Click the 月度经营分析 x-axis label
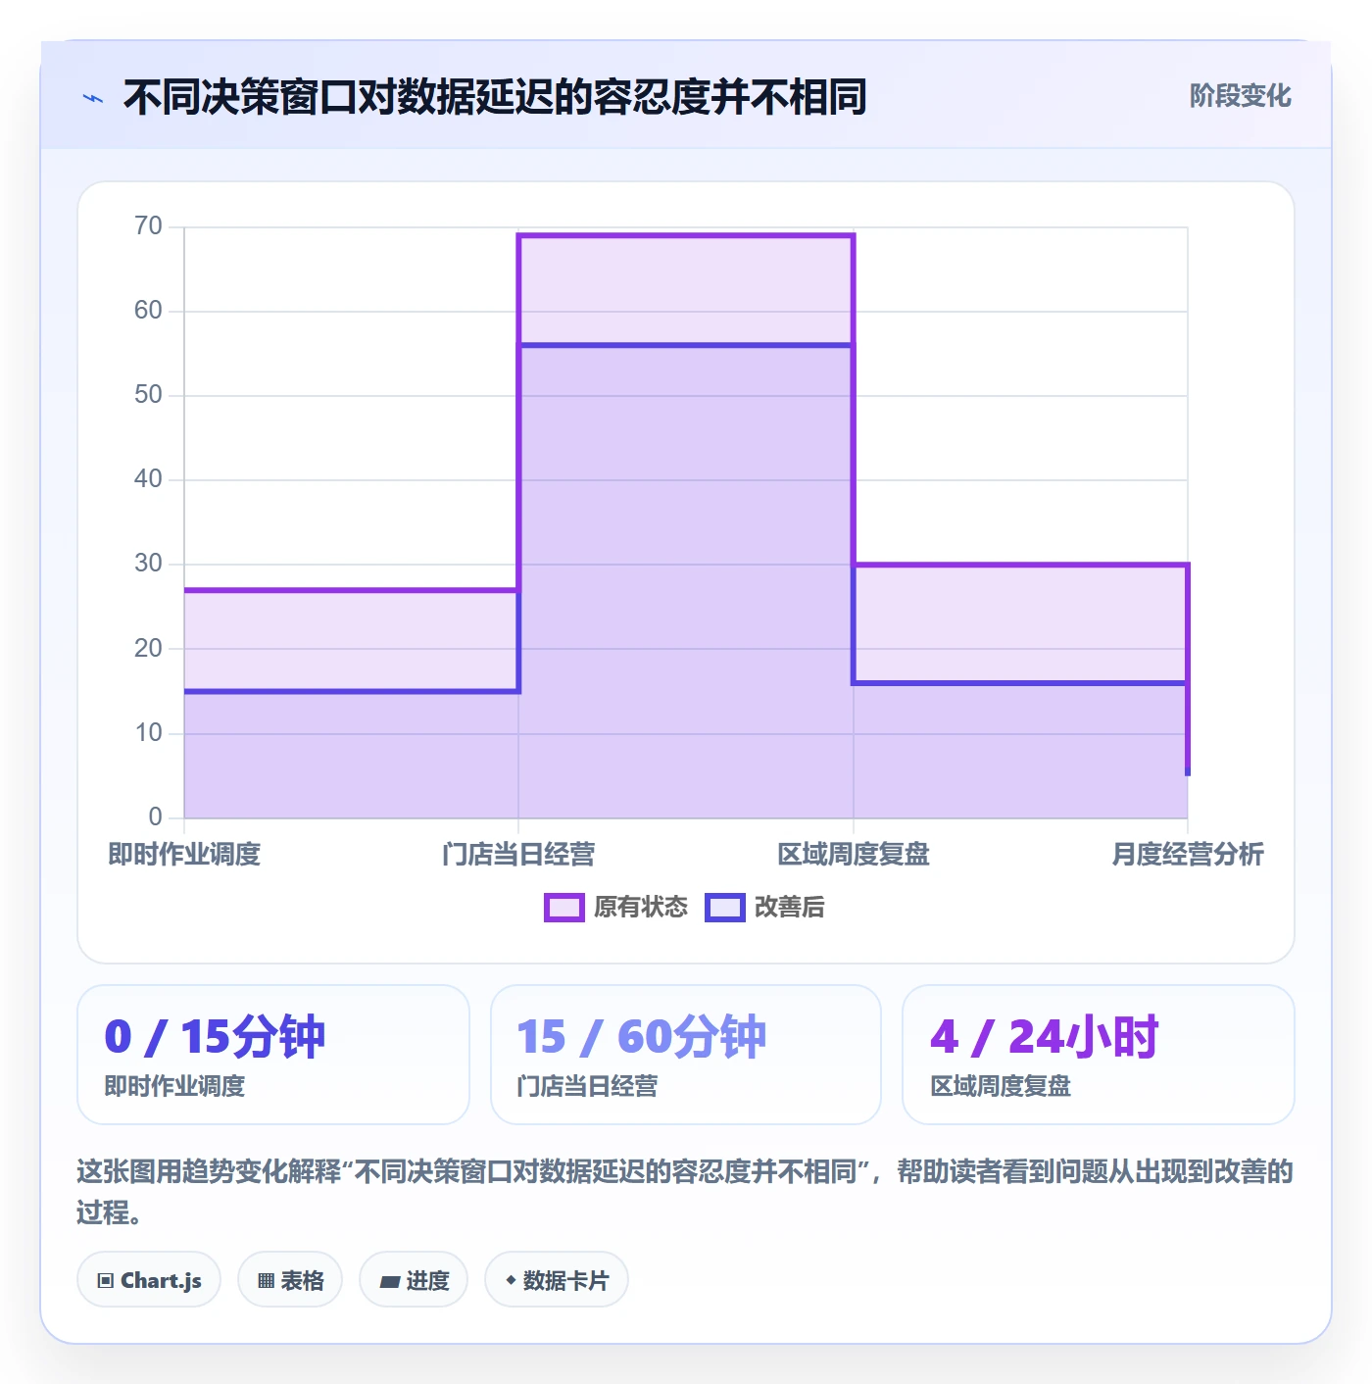1372x1384 pixels. [1188, 855]
